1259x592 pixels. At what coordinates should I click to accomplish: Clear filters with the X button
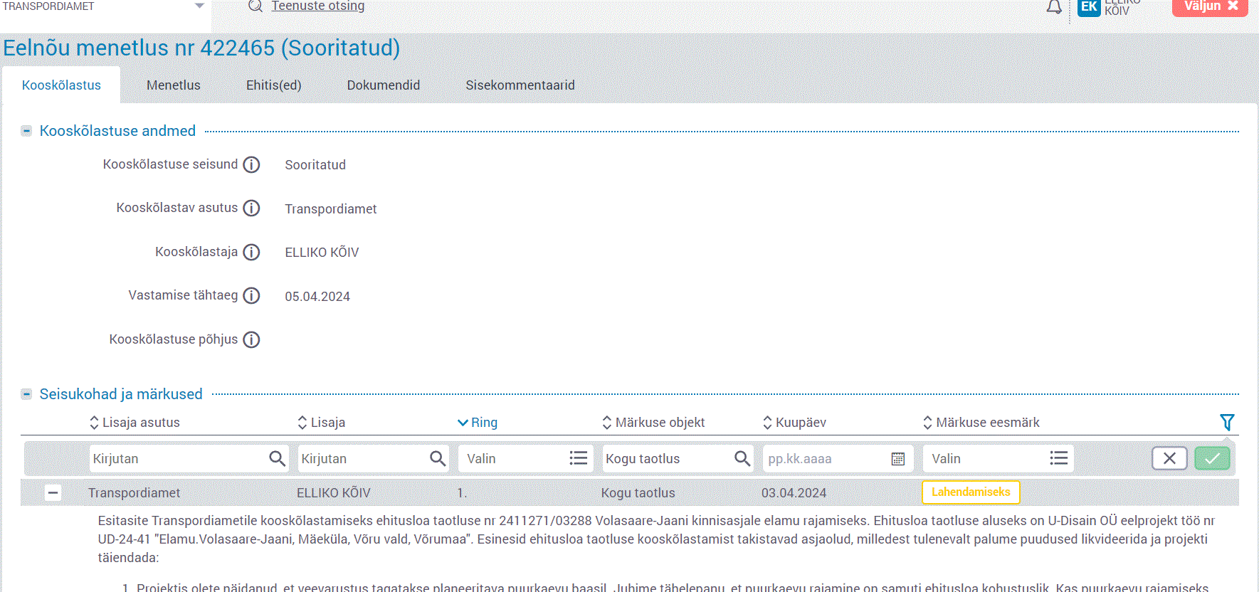coord(1169,459)
